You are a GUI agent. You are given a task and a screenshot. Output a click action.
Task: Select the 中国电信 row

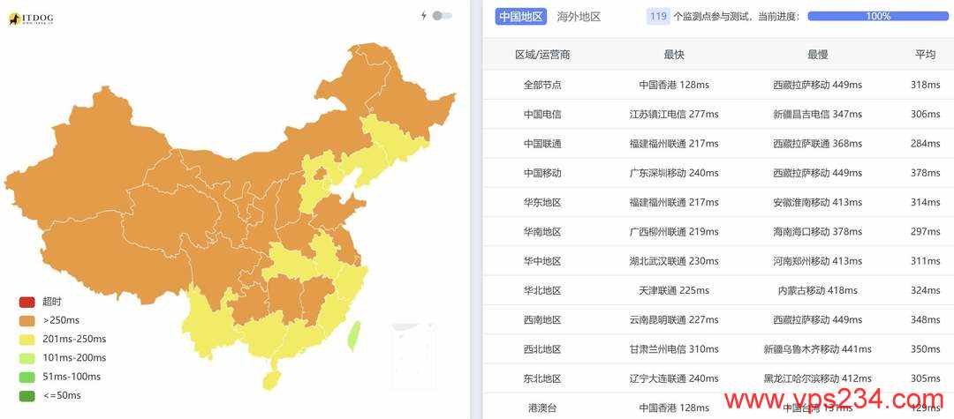[x=718, y=114]
